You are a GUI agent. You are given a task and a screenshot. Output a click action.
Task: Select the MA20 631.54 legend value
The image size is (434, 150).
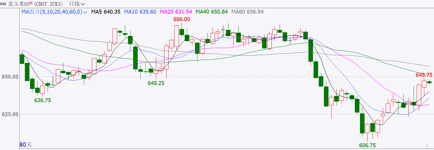pos(176,12)
